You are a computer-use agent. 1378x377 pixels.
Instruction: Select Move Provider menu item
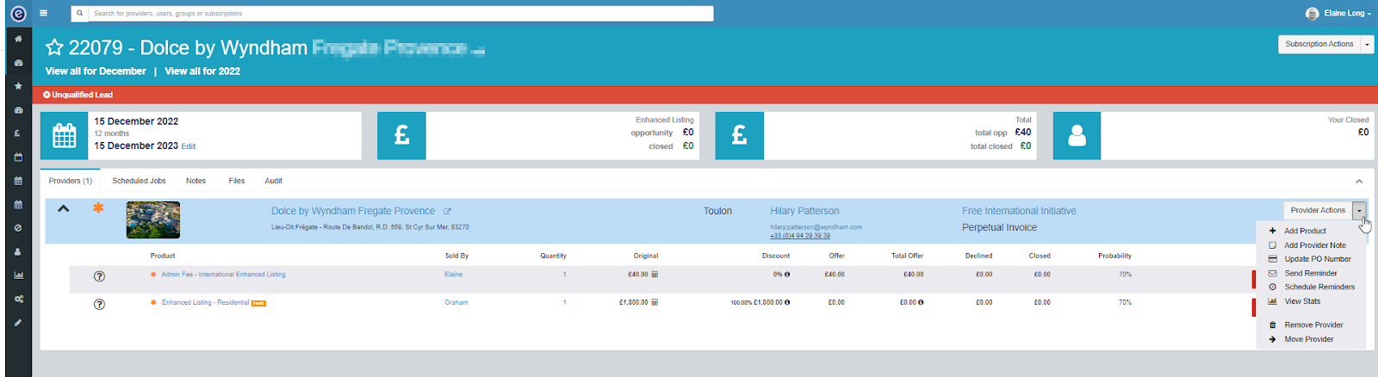pos(1311,339)
